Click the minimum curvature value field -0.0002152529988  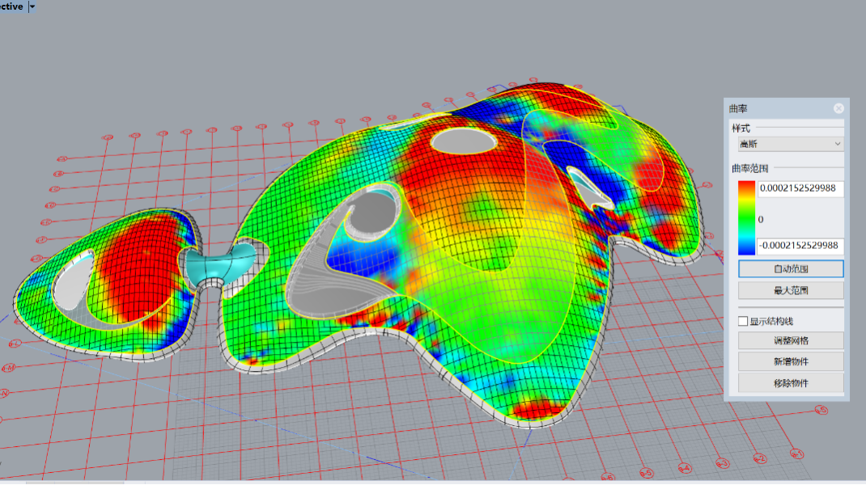tap(800, 246)
